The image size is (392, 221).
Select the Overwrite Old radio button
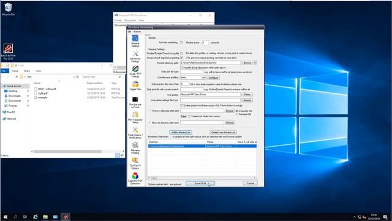pos(236,110)
